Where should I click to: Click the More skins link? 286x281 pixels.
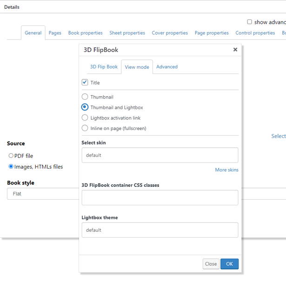point(226,170)
